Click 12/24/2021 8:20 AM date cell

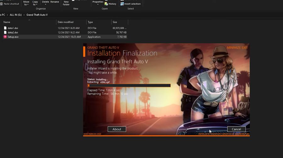click(x=69, y=28)
